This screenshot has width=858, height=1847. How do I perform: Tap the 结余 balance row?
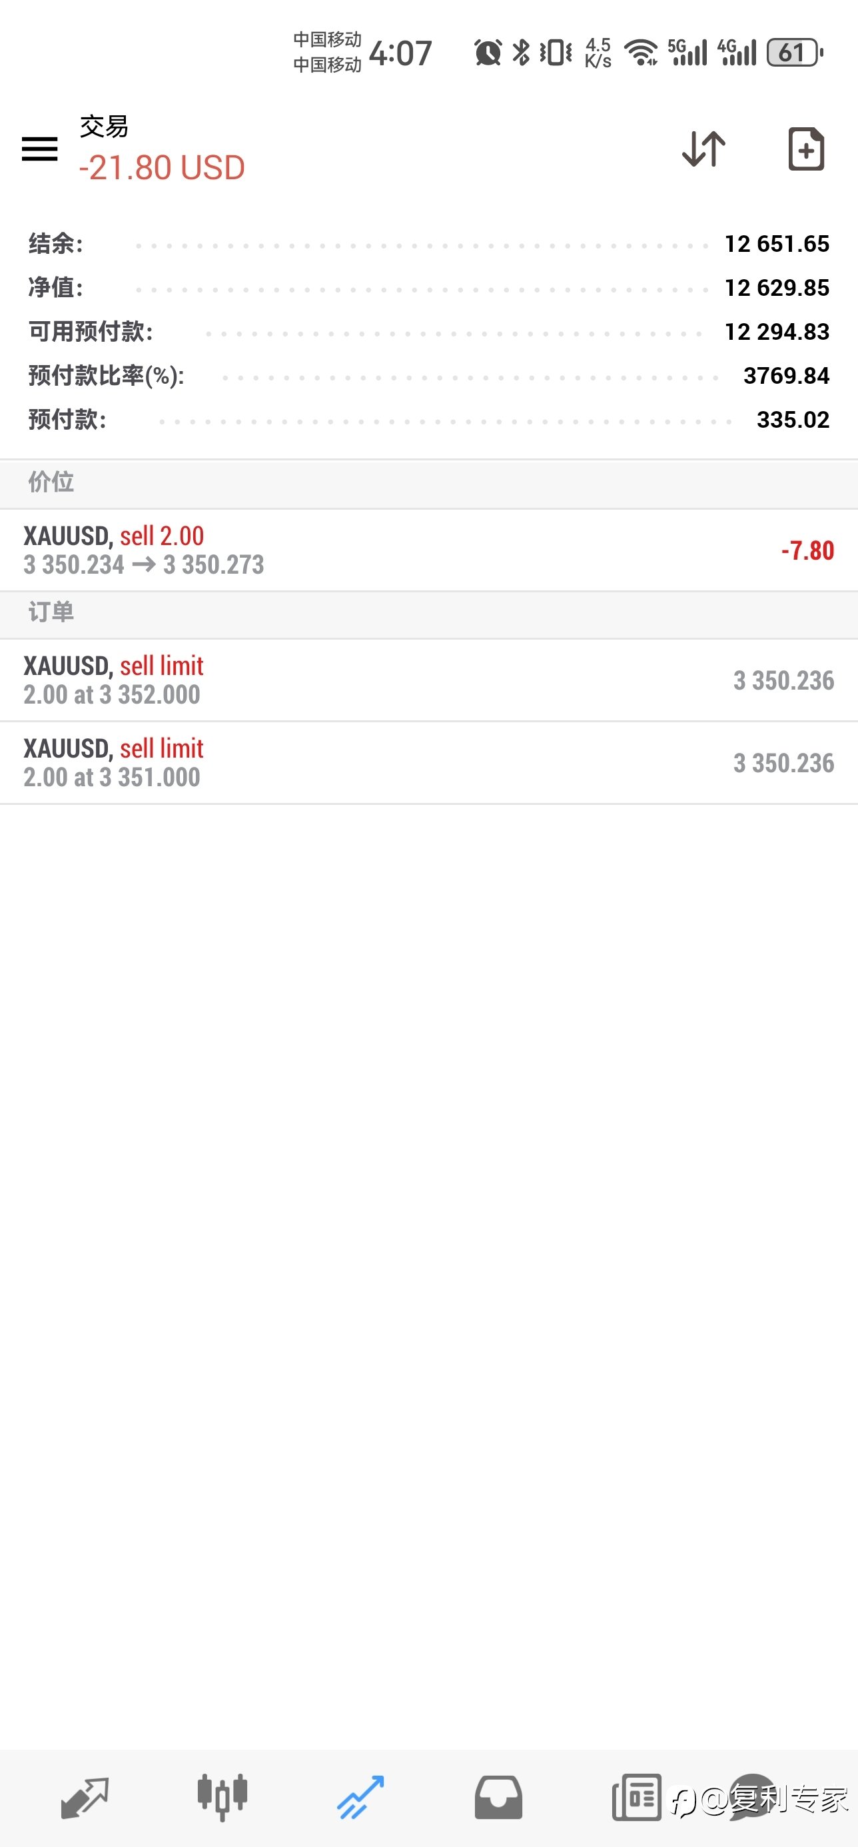point(428,244)
